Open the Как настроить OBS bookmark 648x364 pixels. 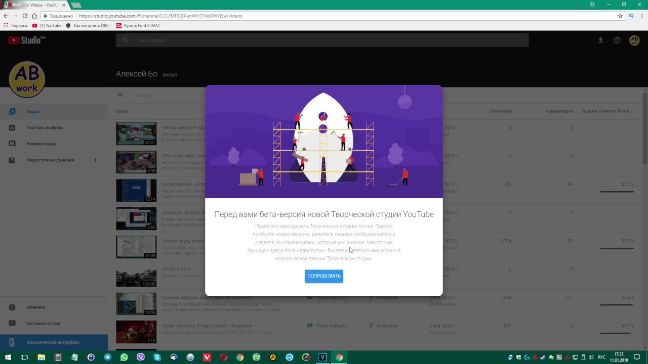[87, 25]
